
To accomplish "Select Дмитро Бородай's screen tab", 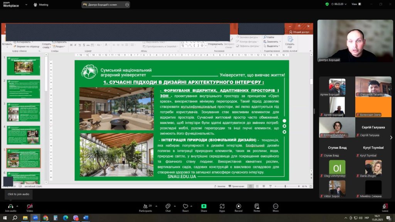I will [x=106, y=5].
